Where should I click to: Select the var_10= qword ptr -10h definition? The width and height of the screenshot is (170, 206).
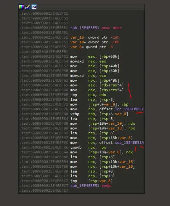(x=95, y=42)
